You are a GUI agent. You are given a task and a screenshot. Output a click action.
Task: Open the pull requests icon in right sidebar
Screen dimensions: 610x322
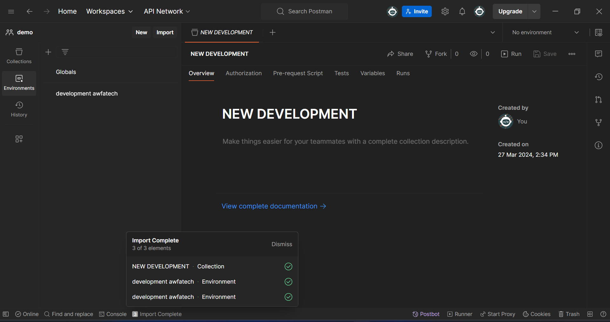598,100
